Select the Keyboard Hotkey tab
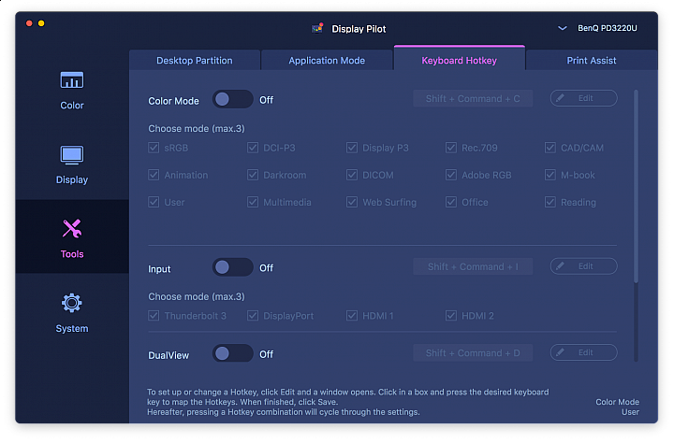 coord(459,59)
